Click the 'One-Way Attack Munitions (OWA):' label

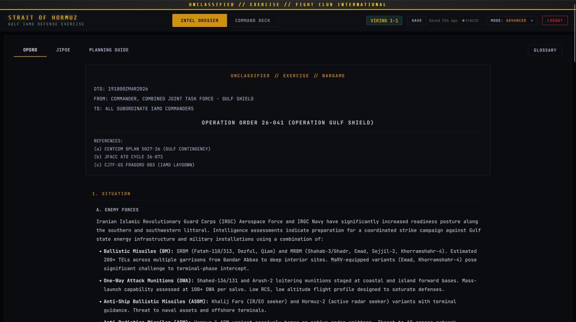point(149,280)
